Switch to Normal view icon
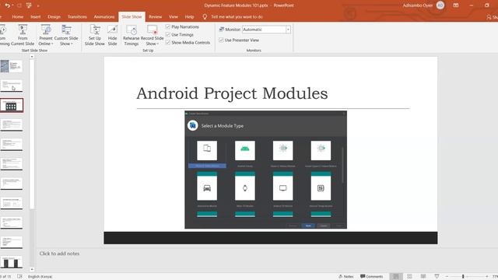 pyautogui.click(x=396, y=277)
